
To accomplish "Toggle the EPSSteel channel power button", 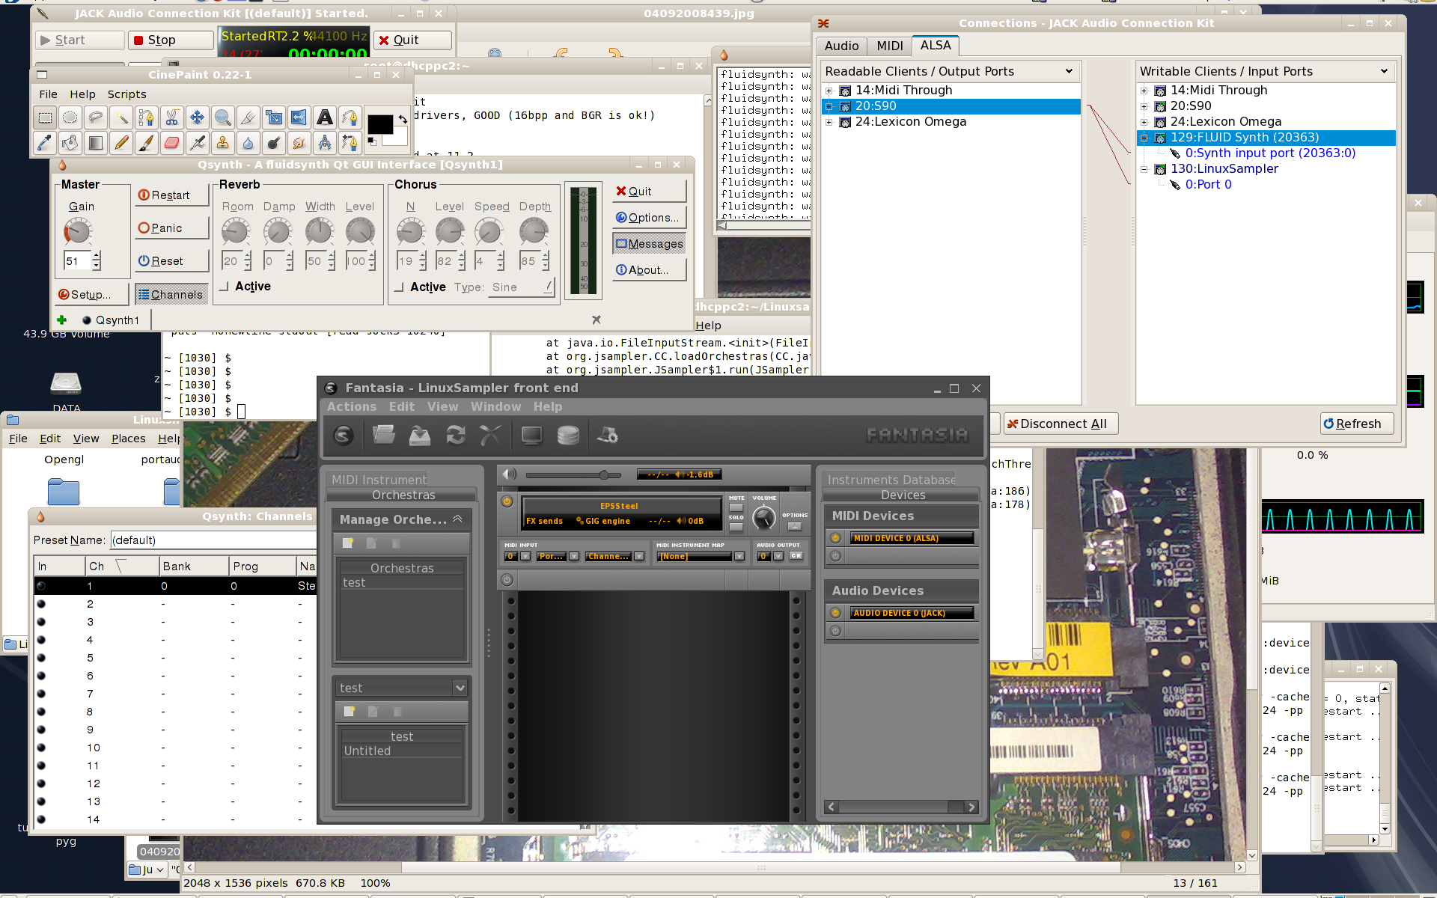I will (507, 501).
